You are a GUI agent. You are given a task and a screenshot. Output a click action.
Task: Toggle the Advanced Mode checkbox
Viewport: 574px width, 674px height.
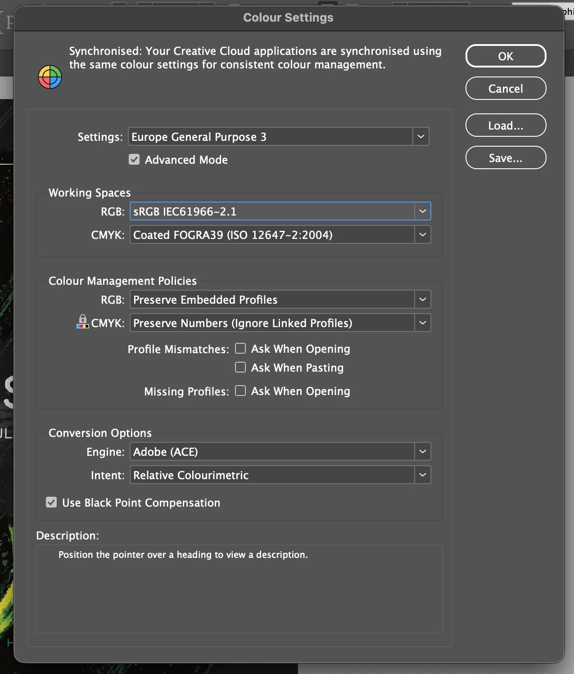coord(134,160)
